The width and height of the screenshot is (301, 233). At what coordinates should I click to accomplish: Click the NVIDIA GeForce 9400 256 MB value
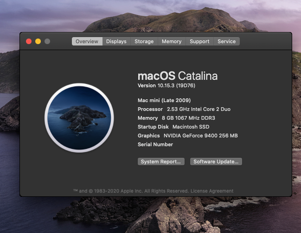[201, 136]
